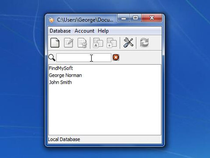Click the magnifying glass search icon
210x158 pixels.
click(x=52, y=58)
